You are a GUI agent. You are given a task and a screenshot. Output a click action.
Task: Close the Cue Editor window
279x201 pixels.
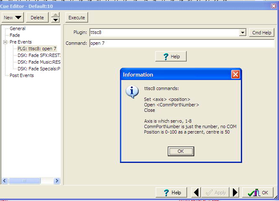point(274,6)
